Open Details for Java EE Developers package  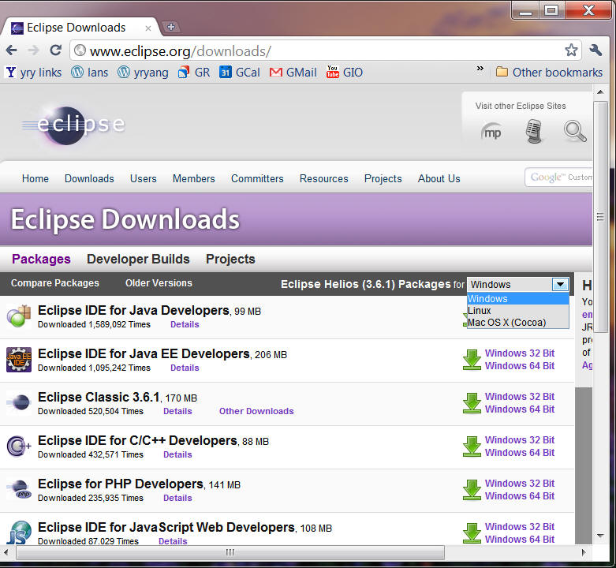(x=185, y=368)
